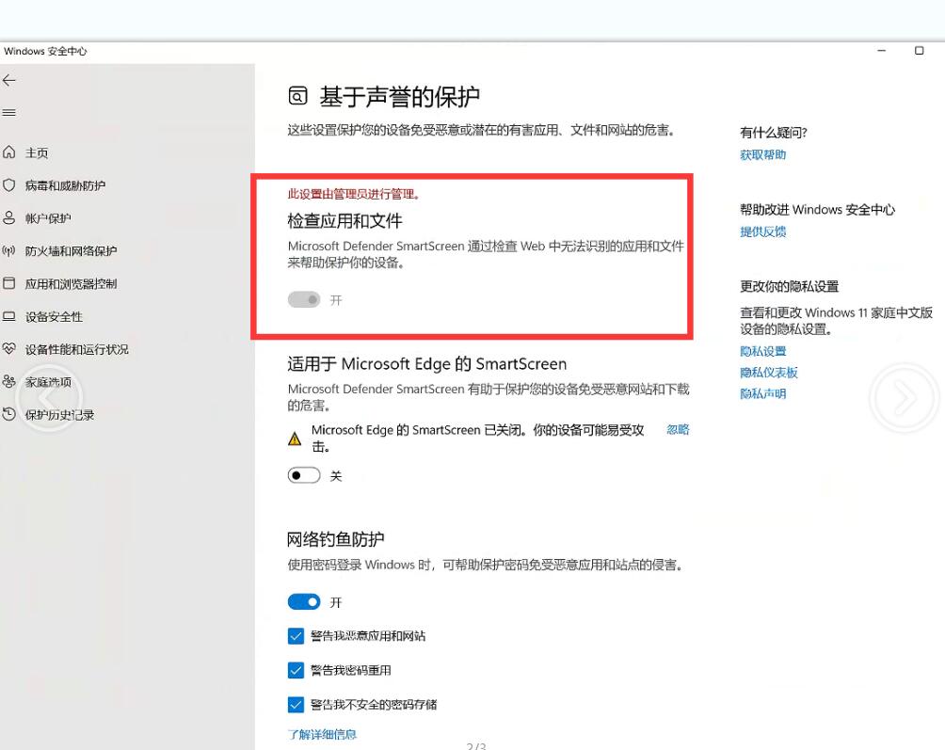Viewport: 945px width, 750px height.
Task: Open the 隐私仪表板 link
Action: (x=768, y=373)
